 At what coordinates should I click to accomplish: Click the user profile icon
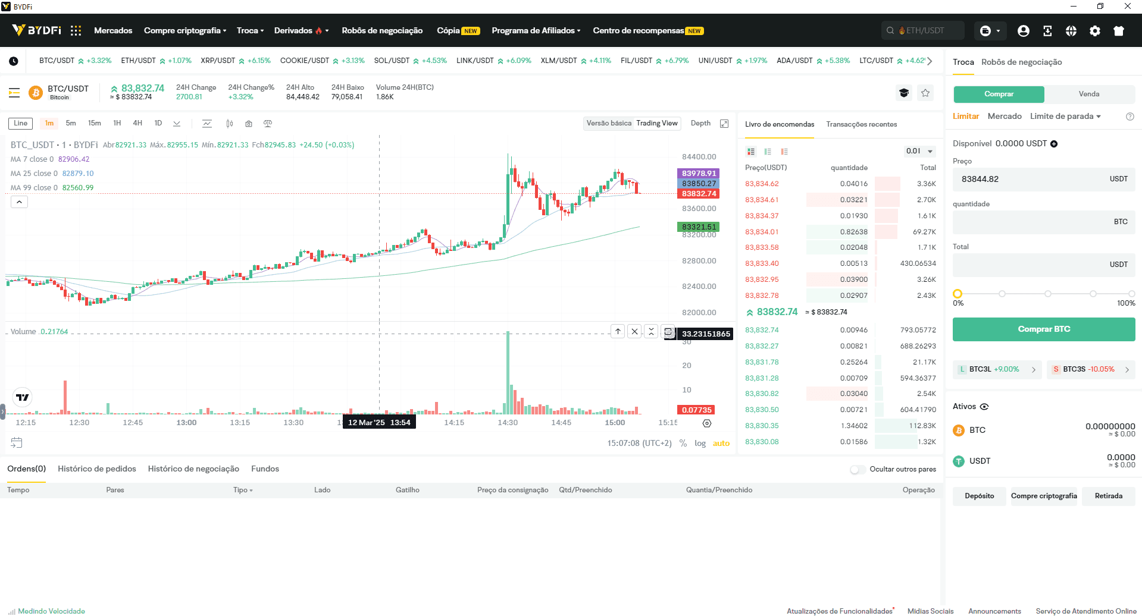pos(1024,31)
